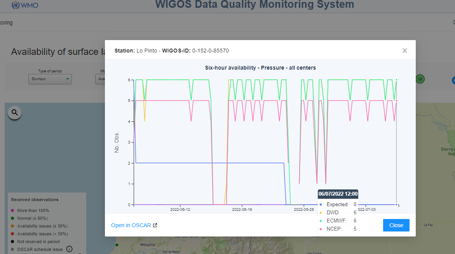The width and height of the screenshot is (455, 254).
Task: Click the Melipilla label on the map
Action: tap(147, 245)
